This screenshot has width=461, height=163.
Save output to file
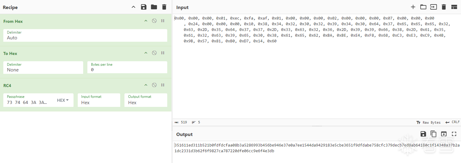coord(423,134)
